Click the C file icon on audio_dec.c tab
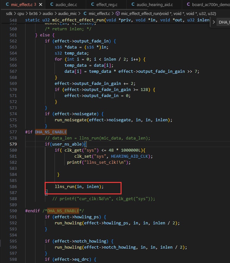 (52, 4)
